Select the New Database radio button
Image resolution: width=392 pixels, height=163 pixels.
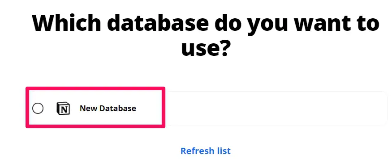38,109
